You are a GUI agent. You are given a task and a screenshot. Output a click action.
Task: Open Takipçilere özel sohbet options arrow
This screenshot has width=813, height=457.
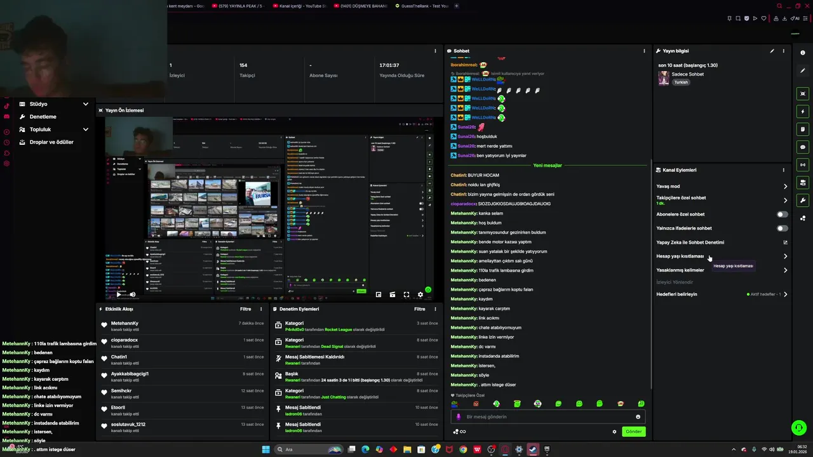[x=785, y=201]
